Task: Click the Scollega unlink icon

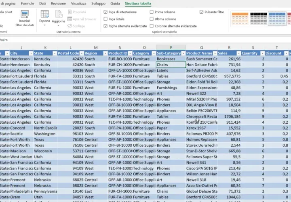Action: [x=70, y=26]
